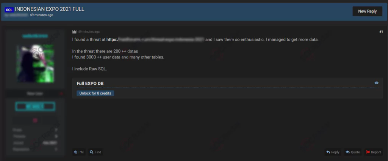This screenshot has height=161, width=388.
Task: Click the Full EXPO DB heading
Action: (x=90, y=84)
